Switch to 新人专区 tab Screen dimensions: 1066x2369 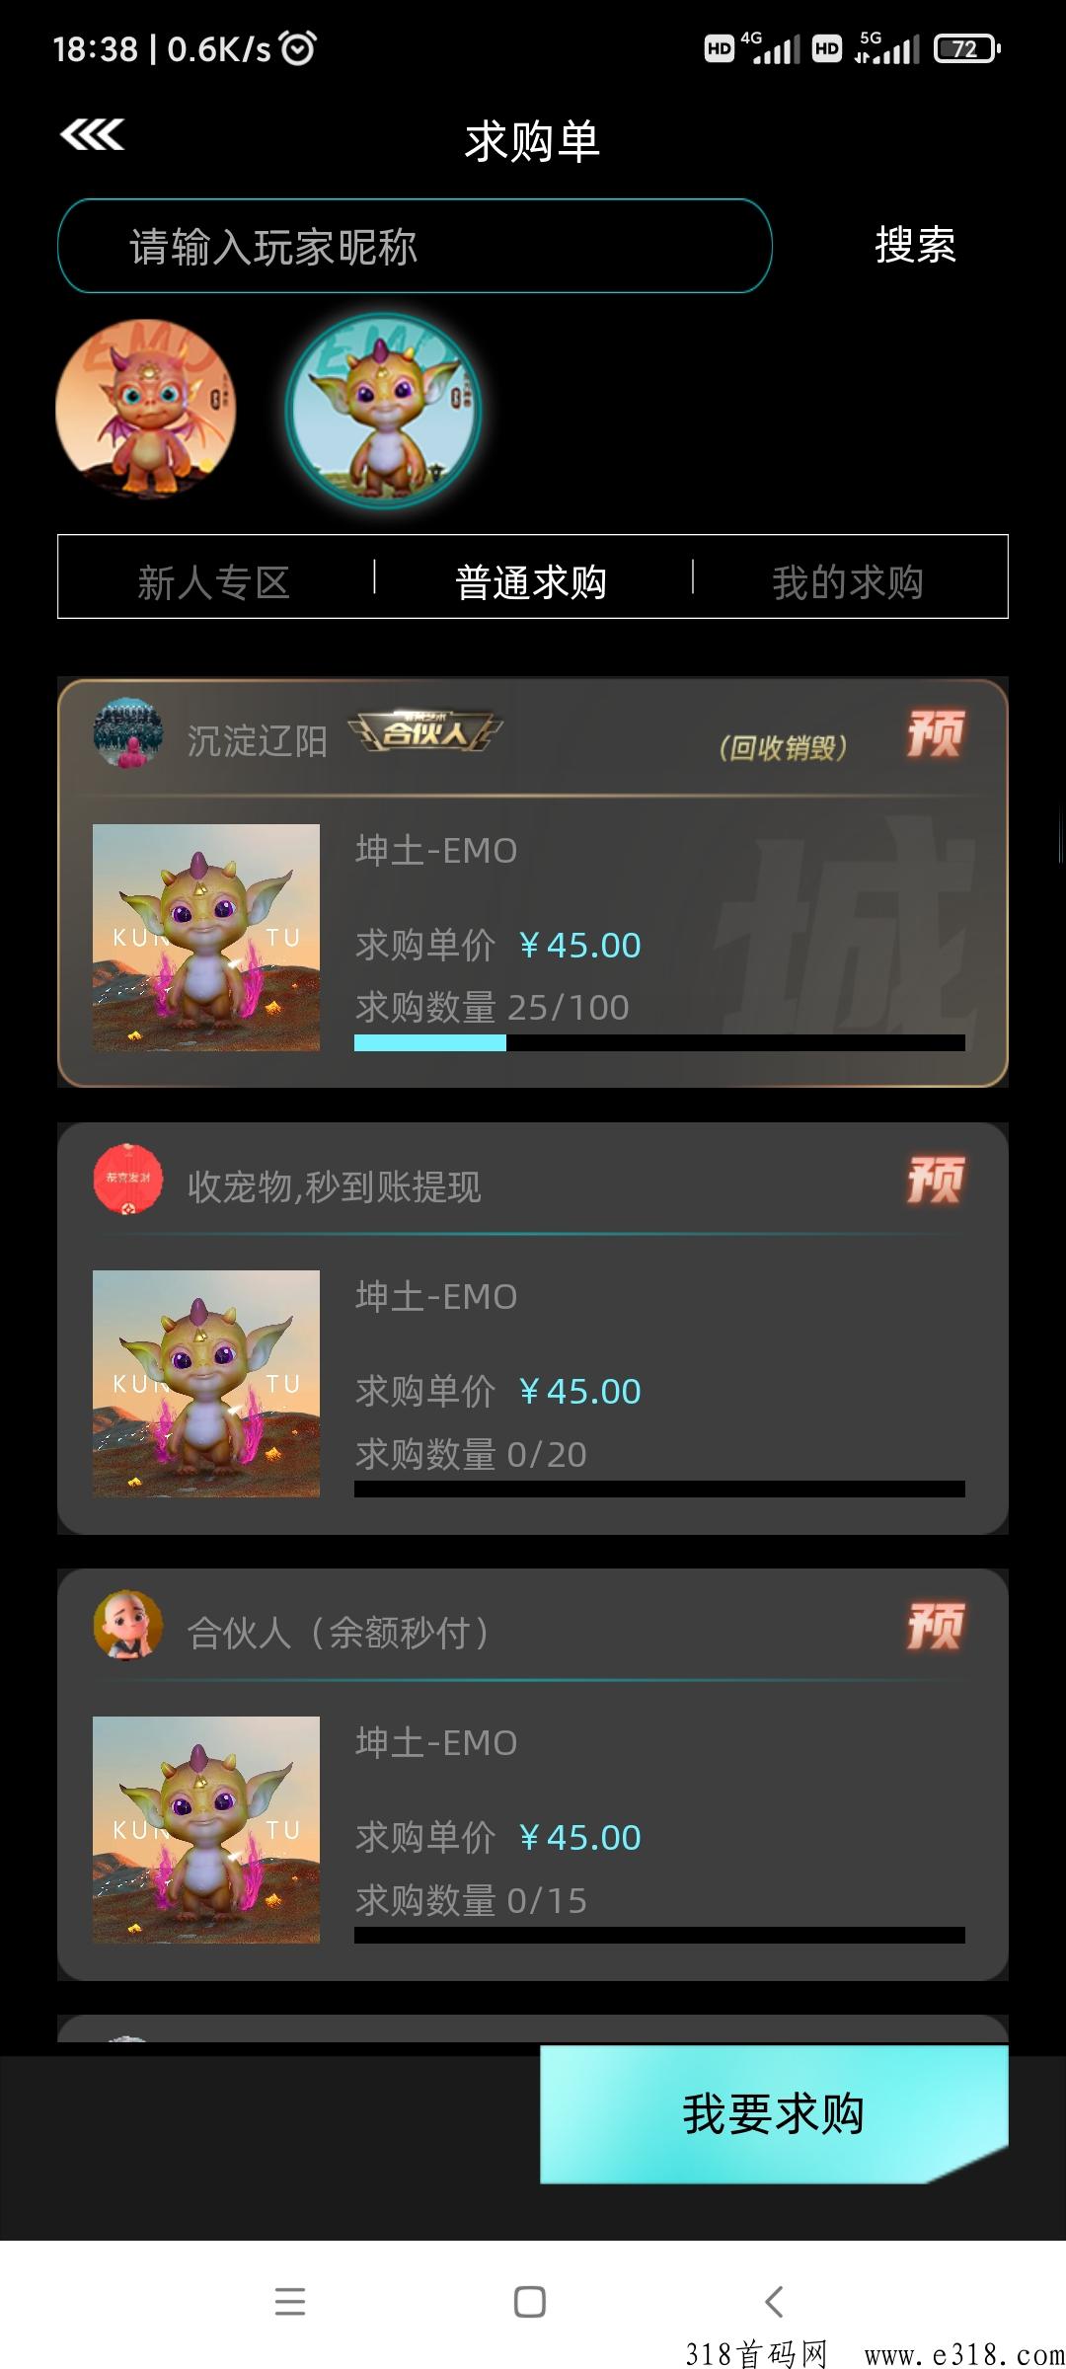click(214, 582)
